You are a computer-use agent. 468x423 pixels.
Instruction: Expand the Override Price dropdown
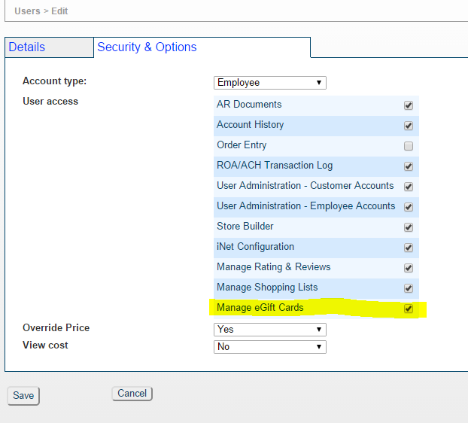point(269,330)
